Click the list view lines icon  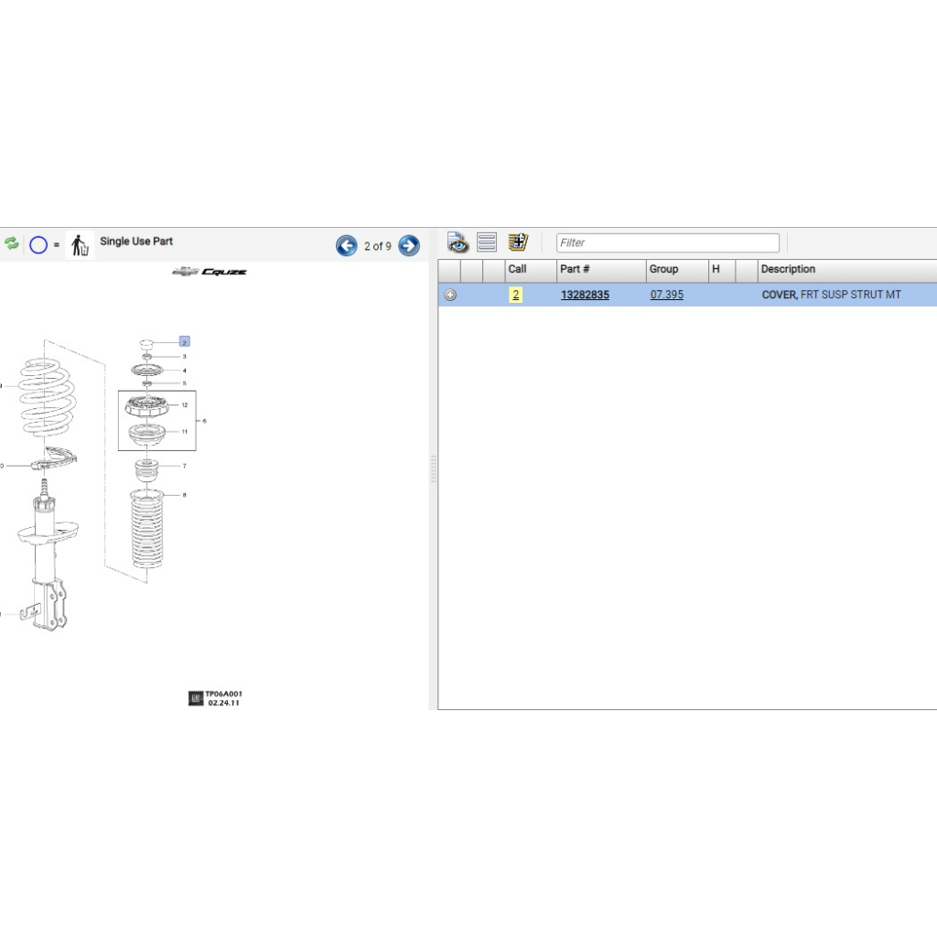coord(487,242)
